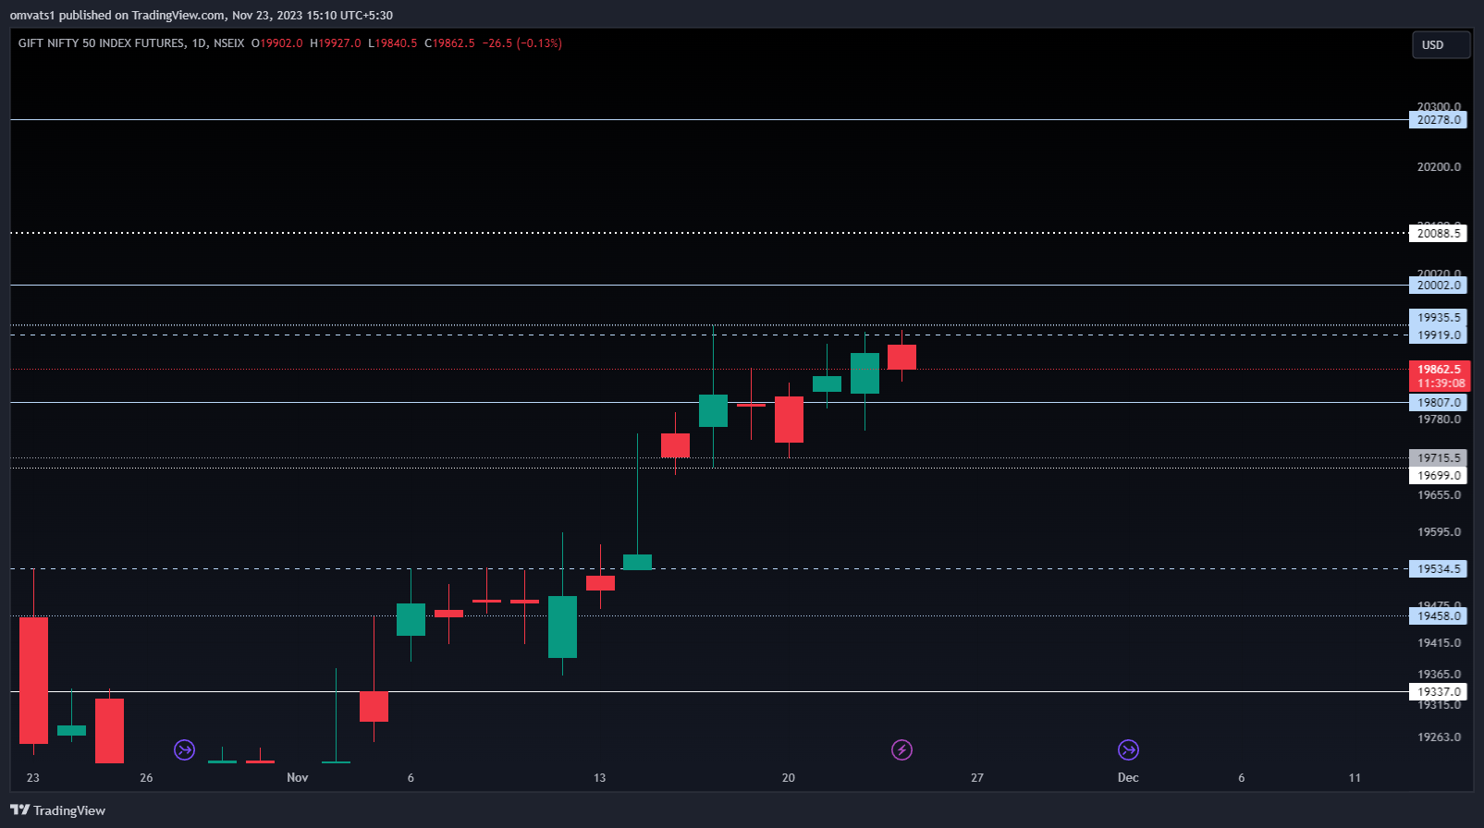Click the Dec label on time axis
Viewport: 1484px width, 828px height.
coord(1128,777)
